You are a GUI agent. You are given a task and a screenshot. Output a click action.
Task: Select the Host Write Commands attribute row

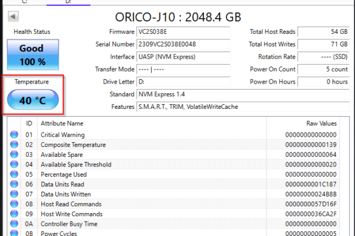click(x=173, y=214)
